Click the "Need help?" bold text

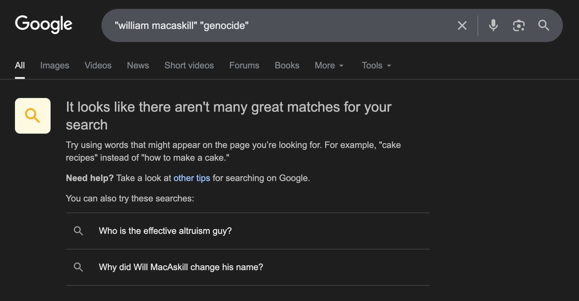click(x=90, y=178)
